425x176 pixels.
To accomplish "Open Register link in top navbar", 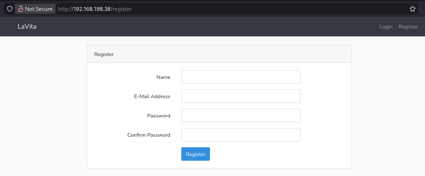I will 408,27.
